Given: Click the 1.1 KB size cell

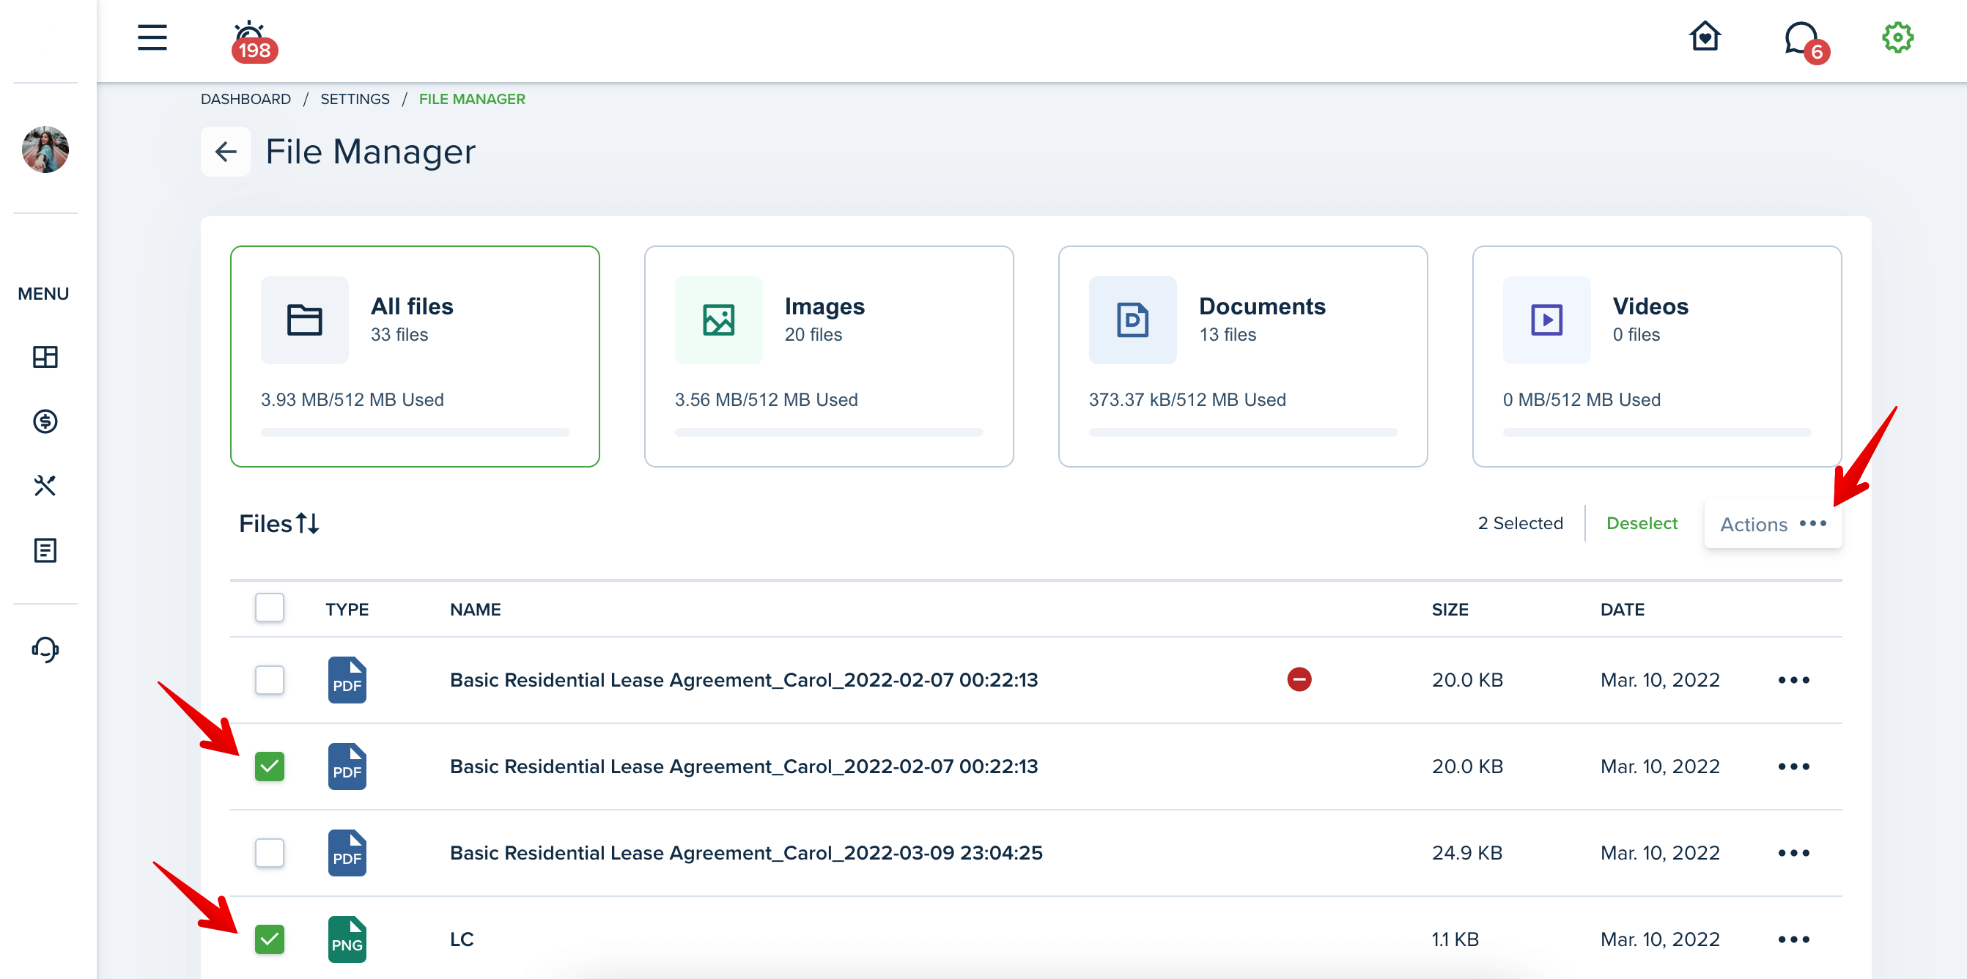Looking at the screenshot, I should 1455,939.
